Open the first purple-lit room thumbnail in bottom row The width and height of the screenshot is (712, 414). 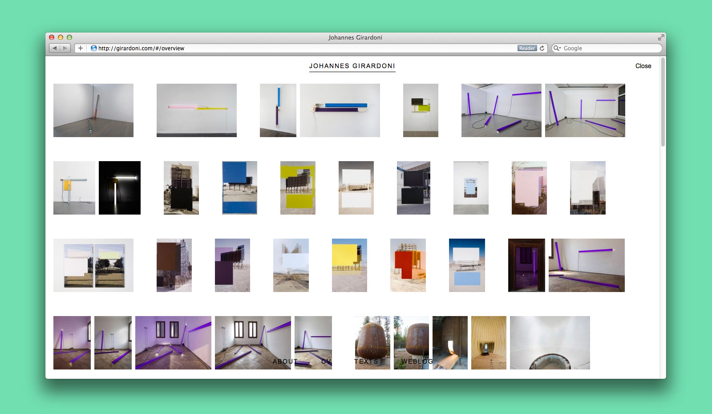[72, 343]
